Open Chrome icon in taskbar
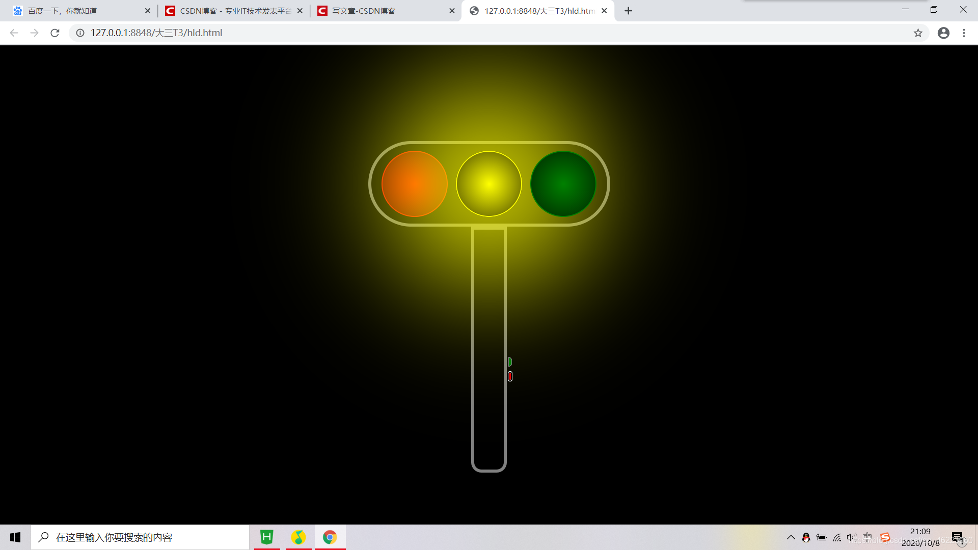 330,537
